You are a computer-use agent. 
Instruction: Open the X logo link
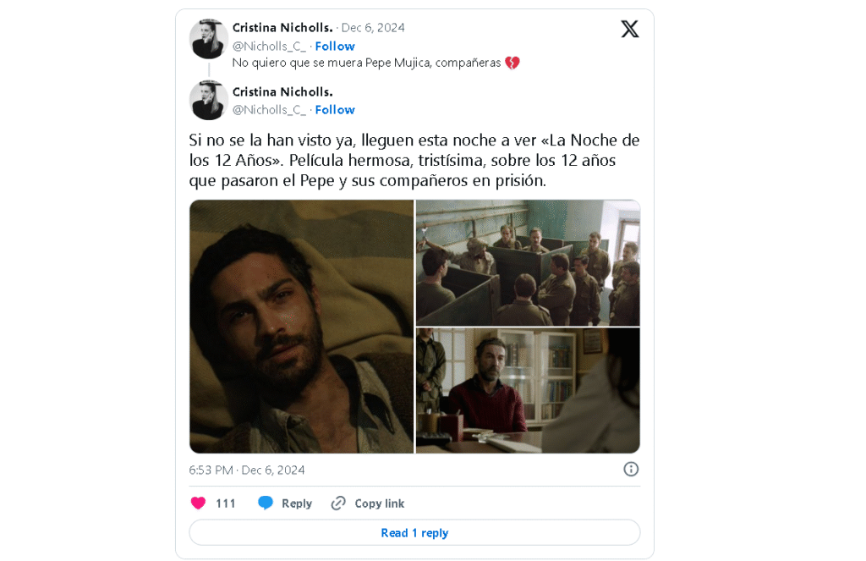click(629, 29)
